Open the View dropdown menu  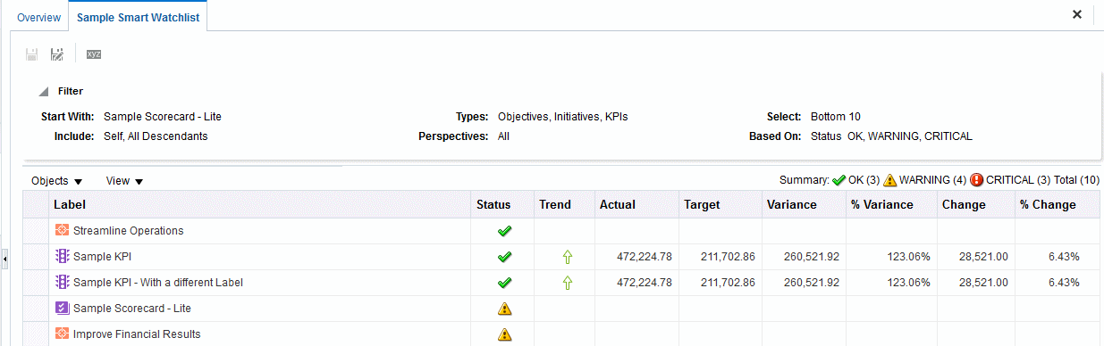click(x=124, y=181)
